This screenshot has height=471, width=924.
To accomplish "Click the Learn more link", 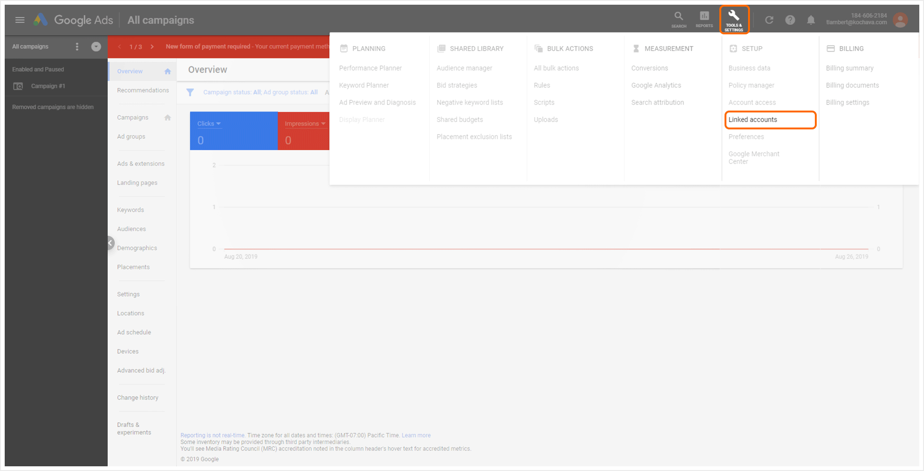I will [x=416, y=435].
